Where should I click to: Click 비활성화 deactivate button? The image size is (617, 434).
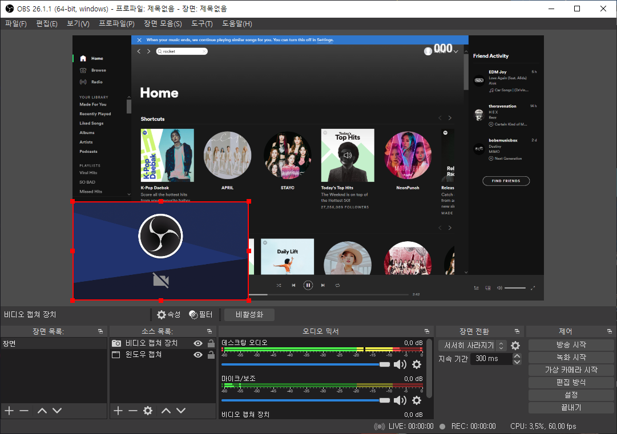[249, 314]
